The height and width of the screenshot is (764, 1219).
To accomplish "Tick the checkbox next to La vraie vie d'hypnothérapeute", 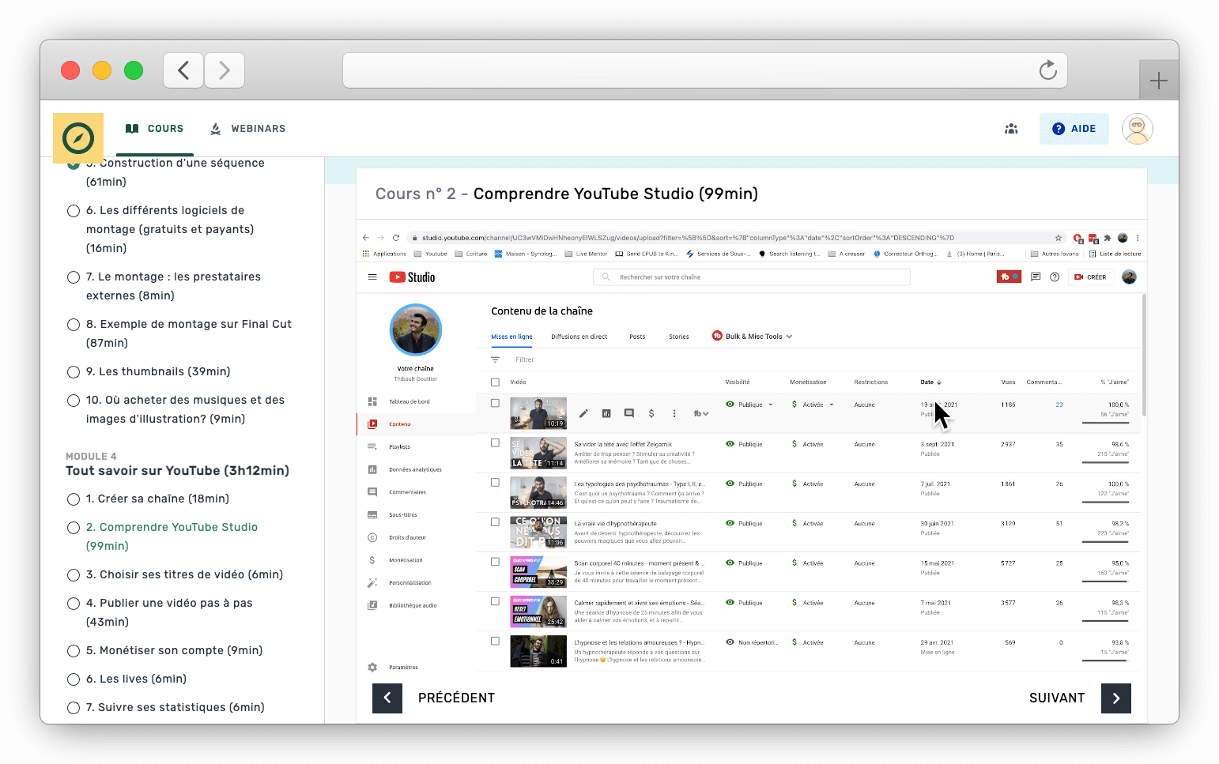I will pyautogui.click(x=496, y=521).
